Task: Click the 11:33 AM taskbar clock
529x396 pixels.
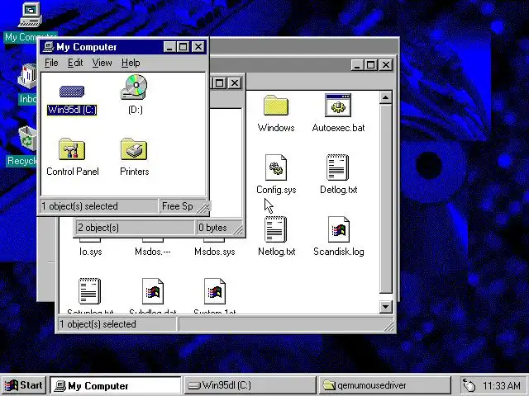Action: click(502, 385)
